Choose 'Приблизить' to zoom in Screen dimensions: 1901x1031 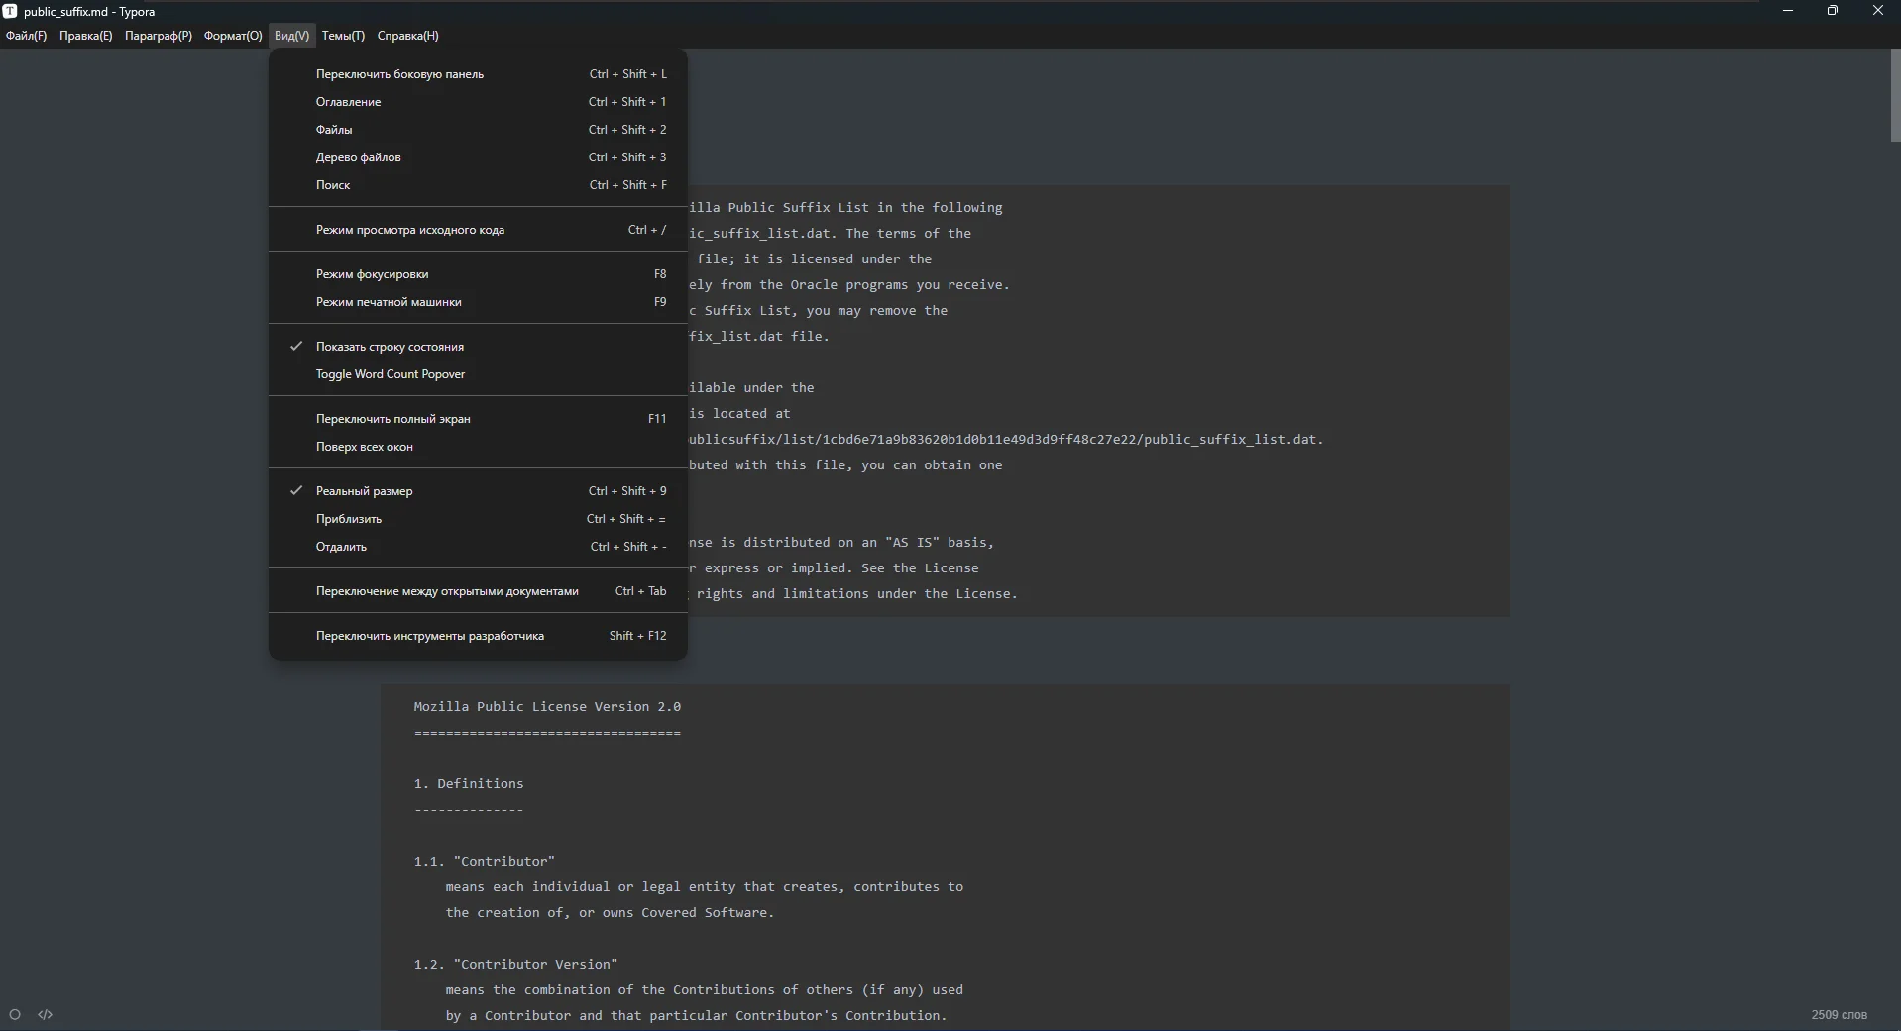point(348,519)
